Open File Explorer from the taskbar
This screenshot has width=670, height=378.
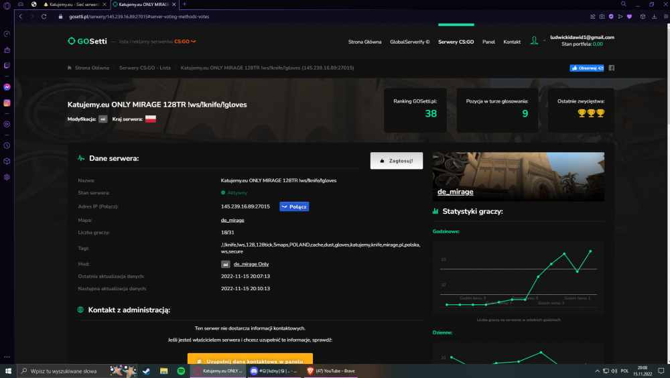(163, 371)
